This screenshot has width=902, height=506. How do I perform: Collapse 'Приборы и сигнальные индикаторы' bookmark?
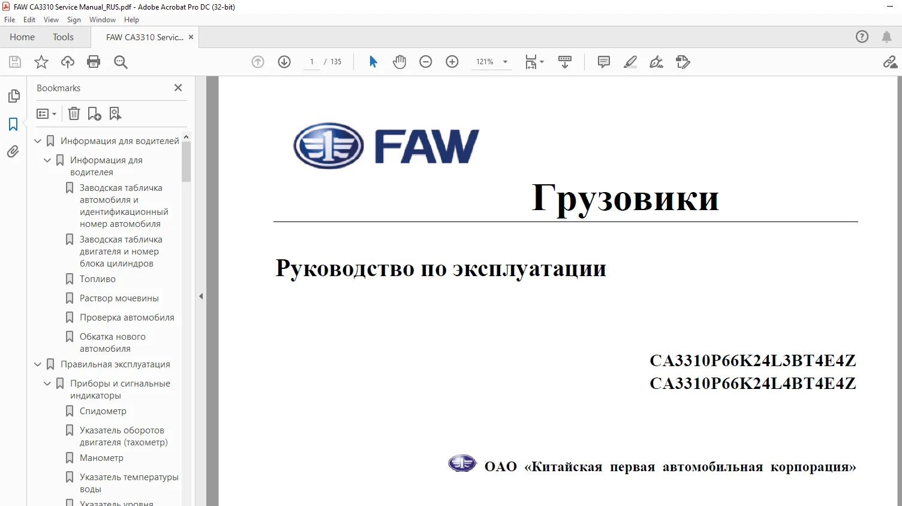[x=47, y=384]
